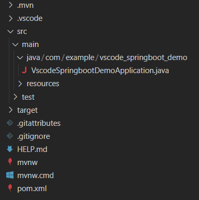Open the HELP.md file
Screen dimensions: 199x200
[x=32, y=149]
